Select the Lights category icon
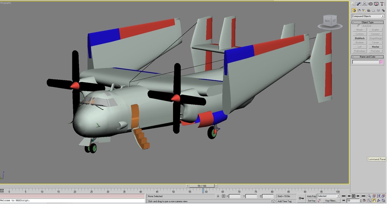The width and height of the screenshot is (389, 219). pos(364,11)
